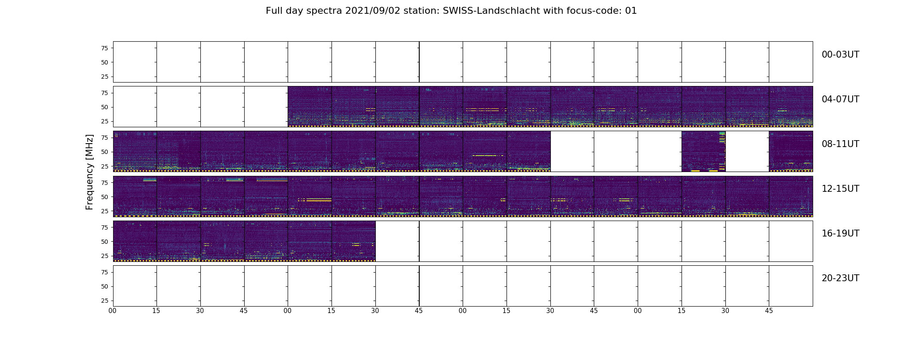Select the '12-15UT' row label
903x344 pixels.
click(840, 189)
